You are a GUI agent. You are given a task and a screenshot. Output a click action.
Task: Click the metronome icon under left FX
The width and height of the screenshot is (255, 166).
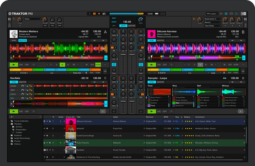[10, 25]
